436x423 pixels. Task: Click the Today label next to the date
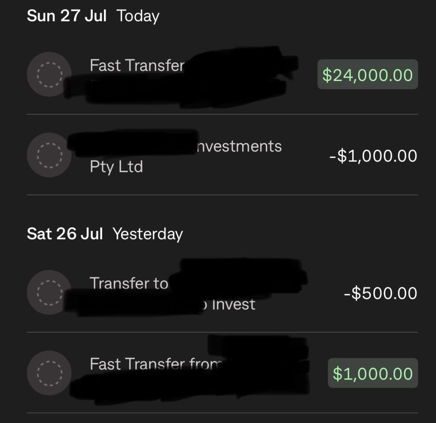[x=138, y=15]
